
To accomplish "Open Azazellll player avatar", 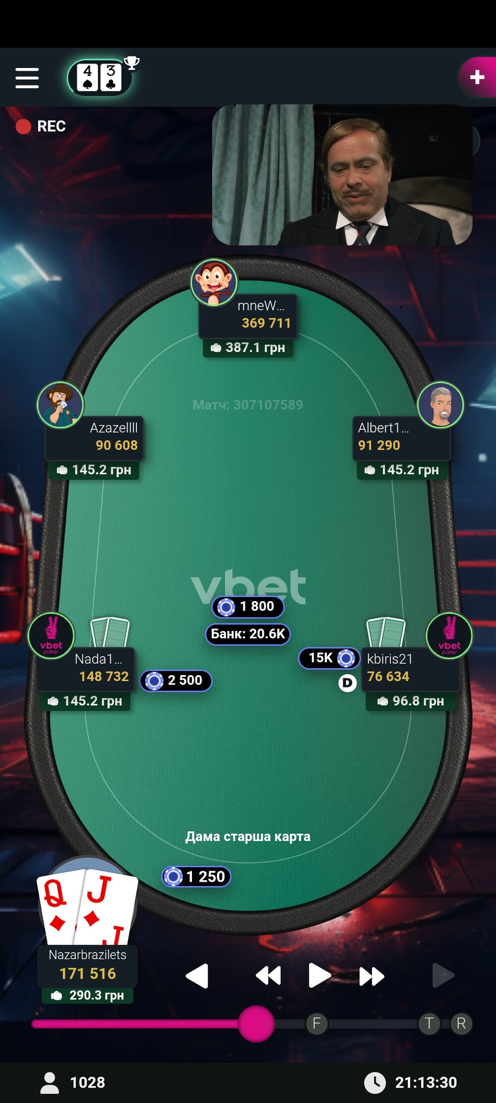I will (x=60, y=405).
